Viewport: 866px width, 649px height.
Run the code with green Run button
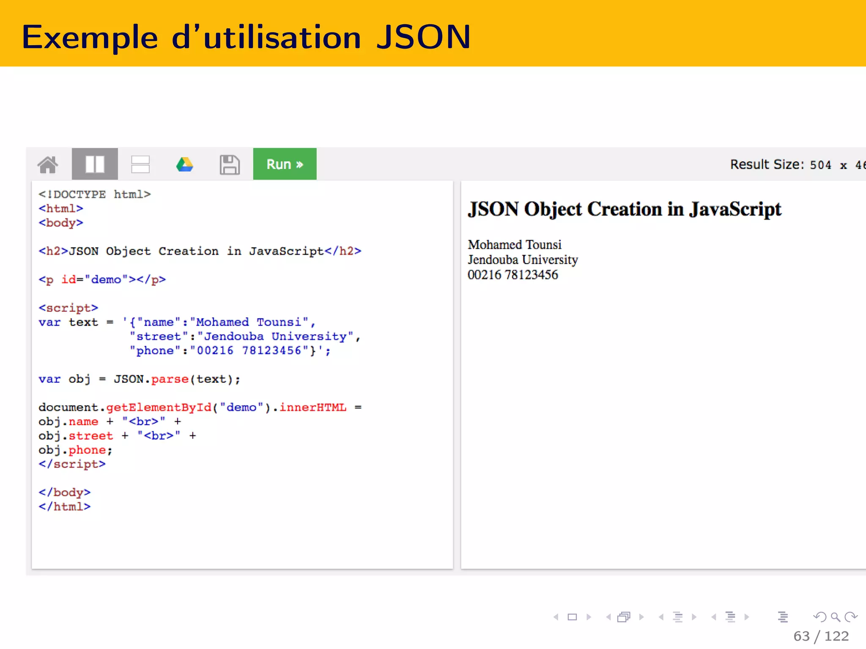pos(285,164)
